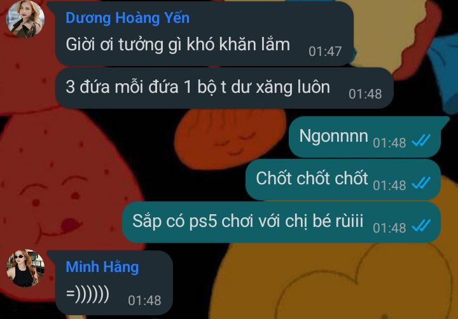Click the sender name Dương Hoàng Yến
Viewport: 458px width, 319px height.
128,18
